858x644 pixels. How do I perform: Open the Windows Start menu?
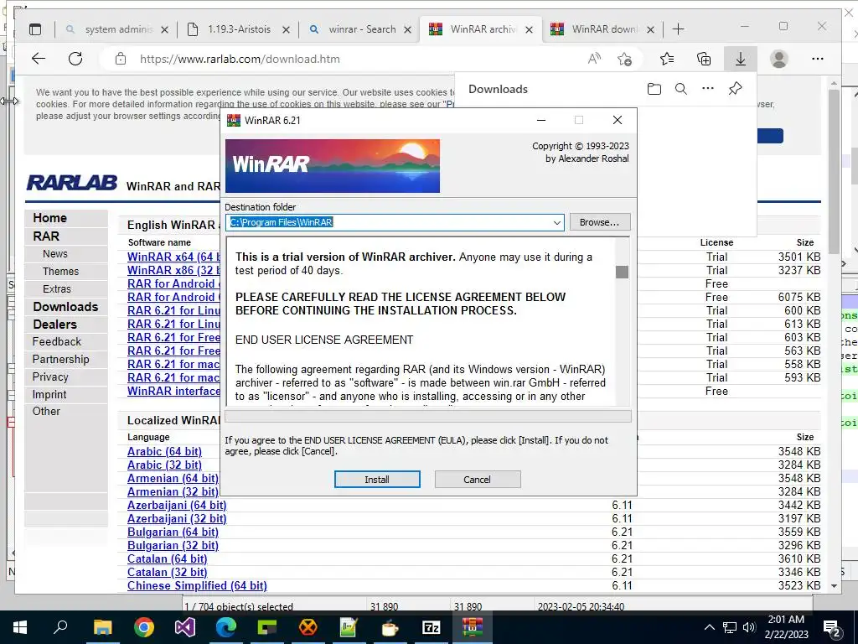click(x=19, y=627)
